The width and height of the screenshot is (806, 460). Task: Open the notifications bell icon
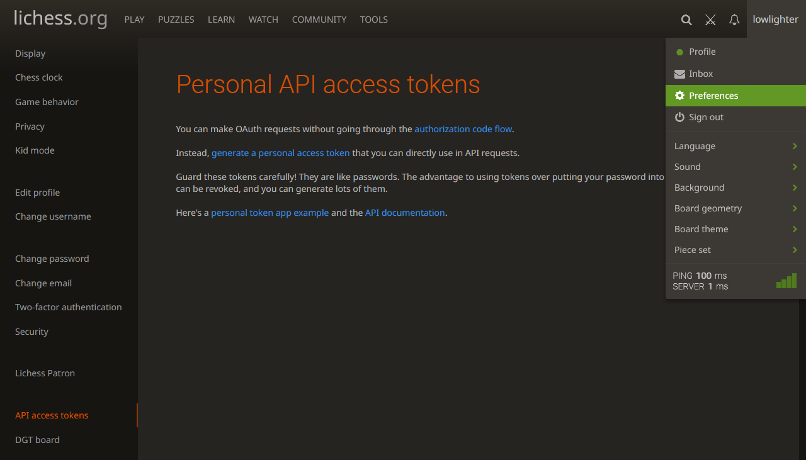[734, 20]
